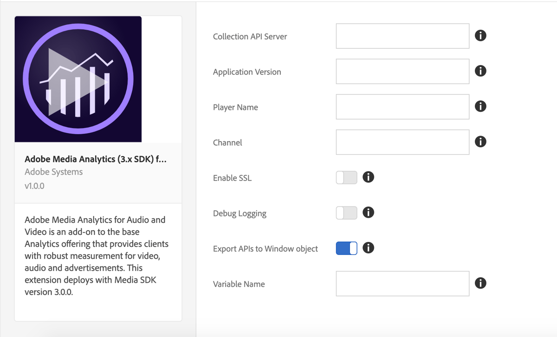Select the Channel input field
Viewport: 557px width, 337px height.
(x=402, y=142)
